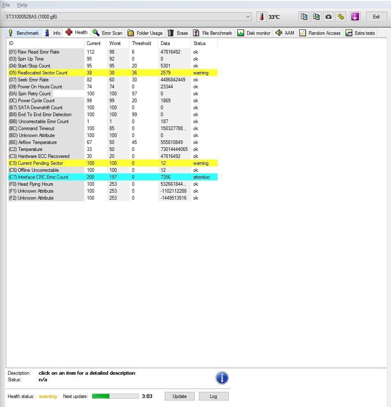Viewport: 391px width, 407px height.
Task: Open the options wrench icon
Action: pos(341,17)
